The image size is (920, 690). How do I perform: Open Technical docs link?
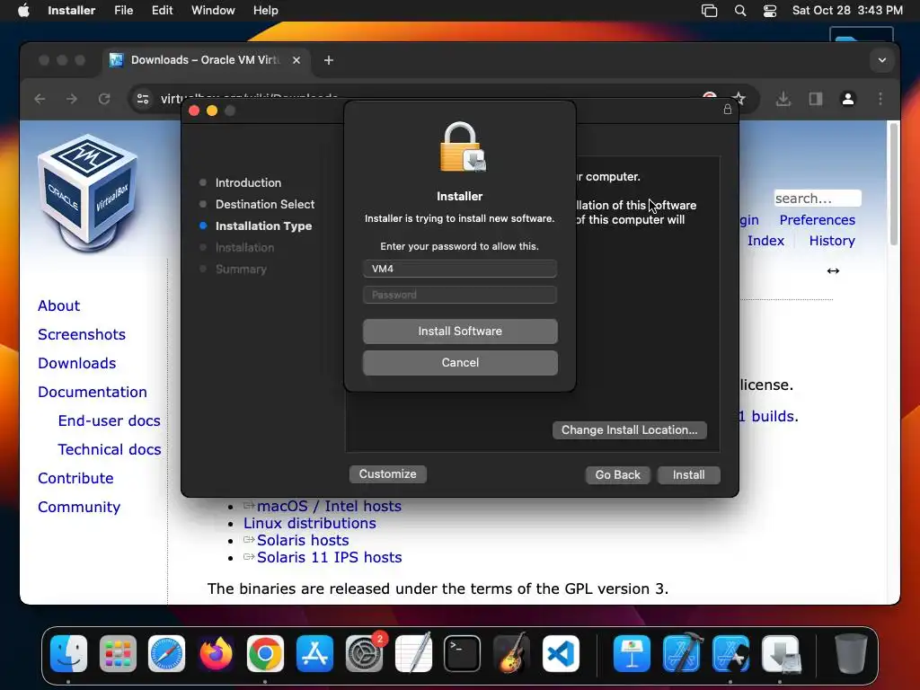coord(109,449)
